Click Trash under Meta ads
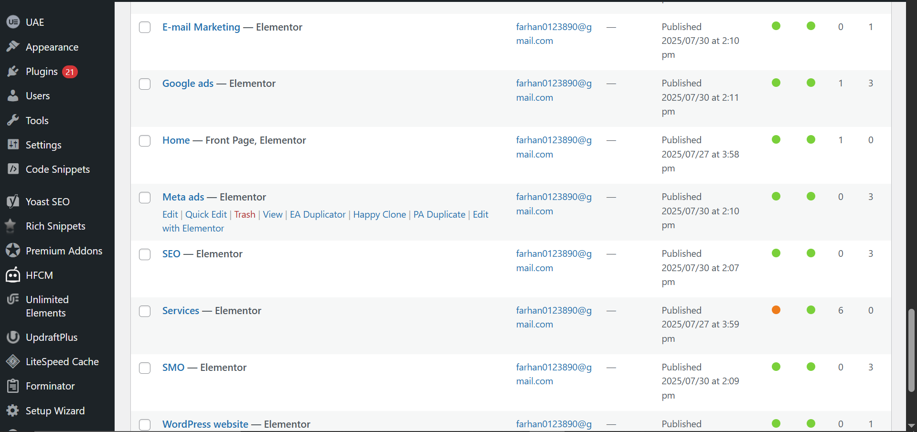The width and height of the screenshot is (917, 432). 245,214
